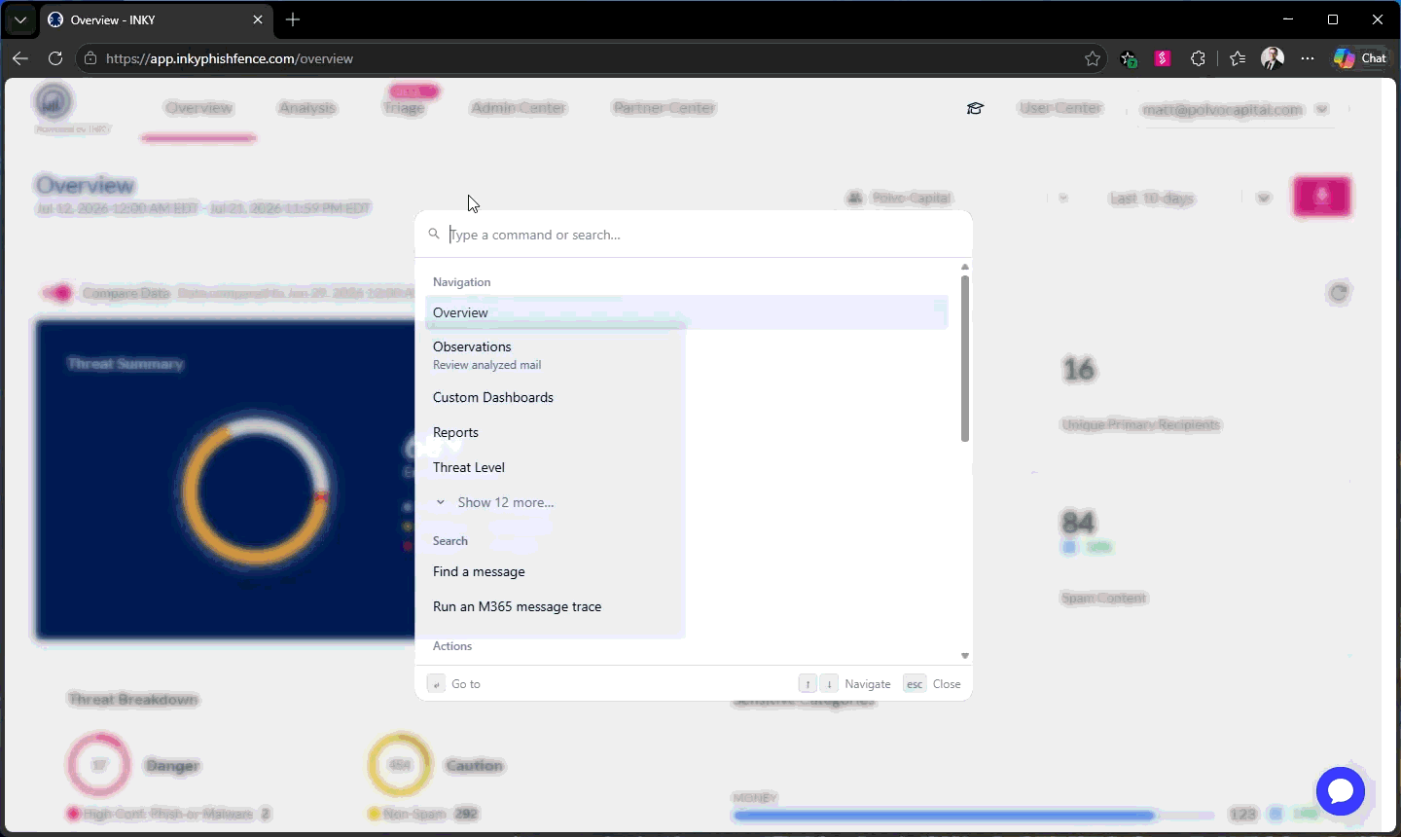Screen dimensions: 1401x837
Task: Click the Caution donut chart
Action: tap(400, 765)
